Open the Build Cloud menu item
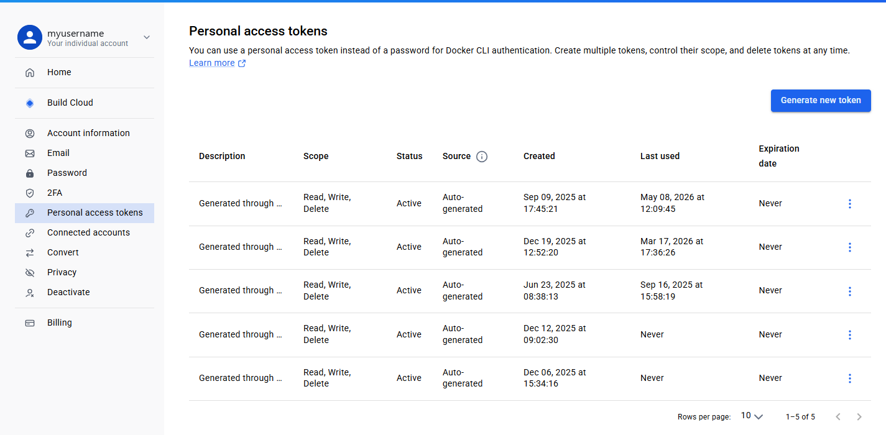Screen dimensions: 886x435 [x=85, y=103]
